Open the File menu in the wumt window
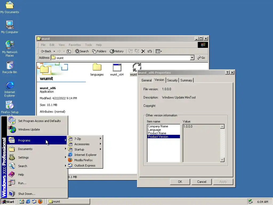The image size is (273, 205). tap(43, 45)
